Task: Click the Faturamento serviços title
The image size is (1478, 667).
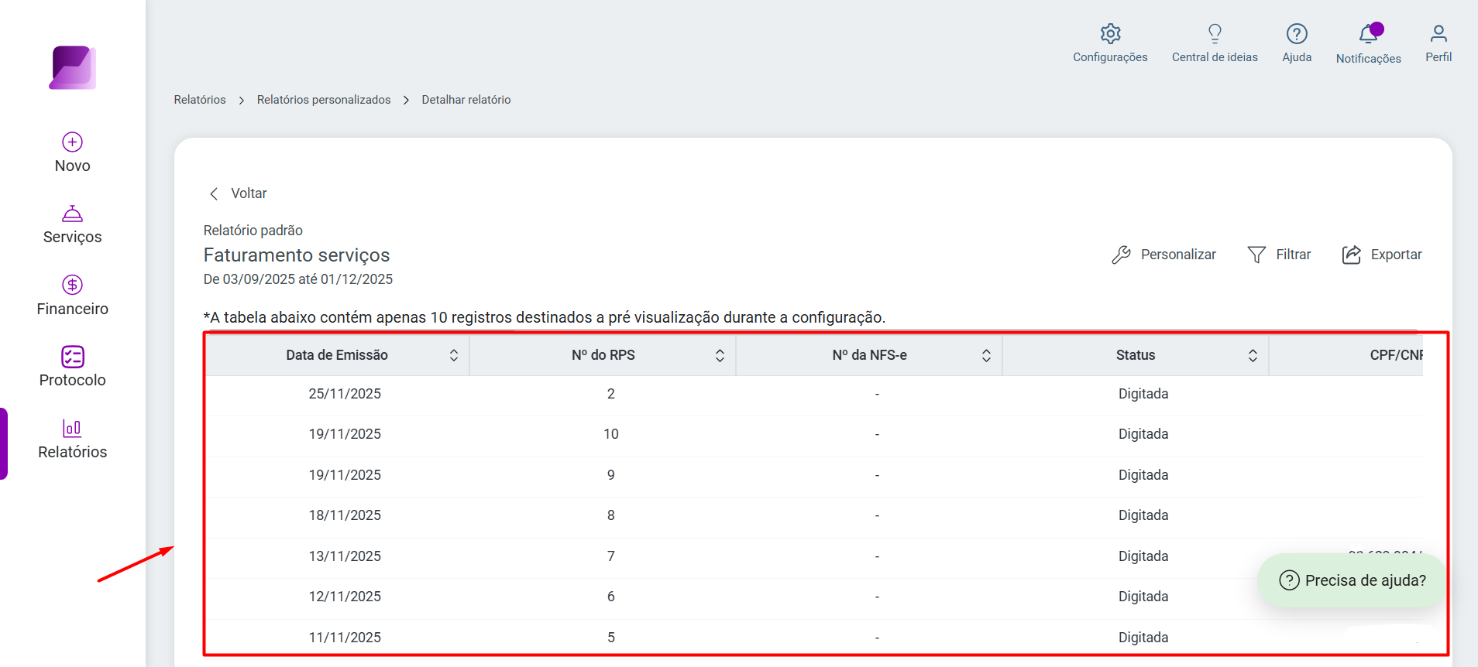Action: 297,255
